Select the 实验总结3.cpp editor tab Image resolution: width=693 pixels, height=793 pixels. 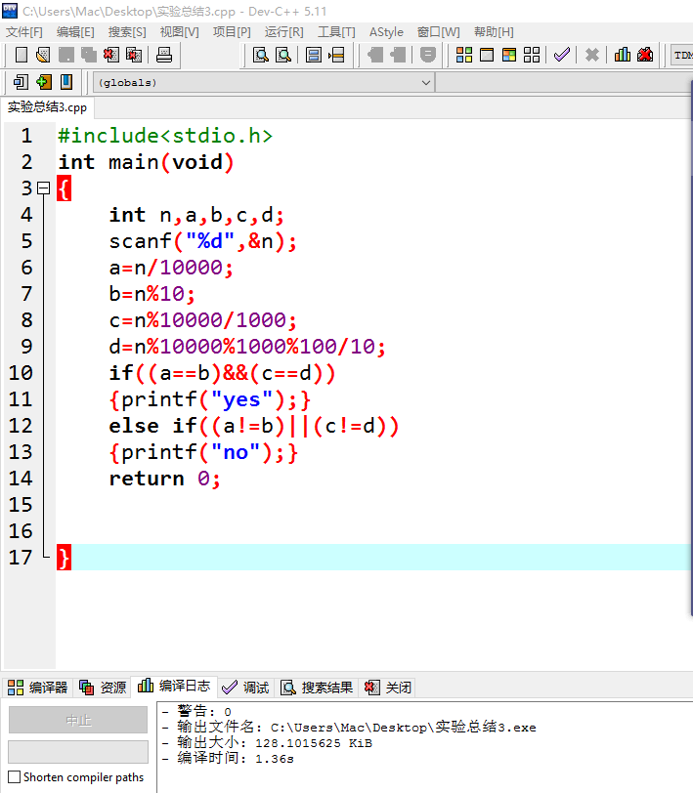(47, 107)
